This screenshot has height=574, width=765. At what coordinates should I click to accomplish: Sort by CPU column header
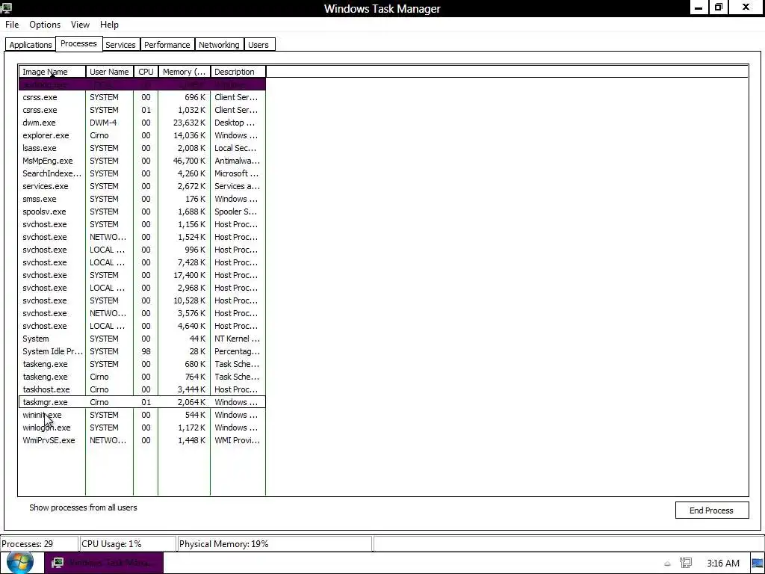(x=146, y=72)
